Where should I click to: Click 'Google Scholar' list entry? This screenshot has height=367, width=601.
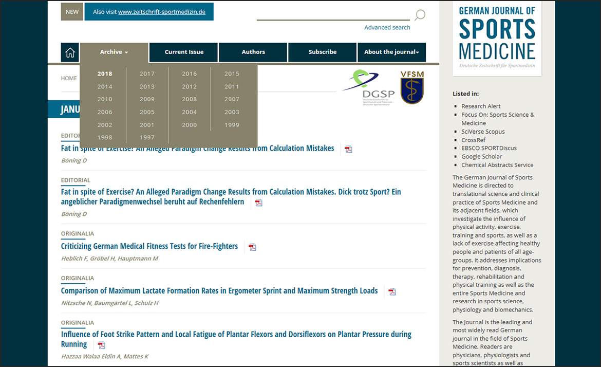pos(481,156)
